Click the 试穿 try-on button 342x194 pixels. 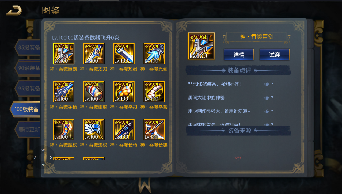[274, 55]
